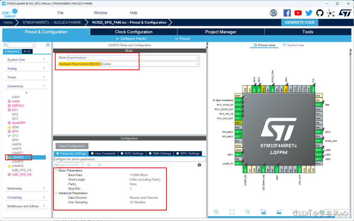The height and width of the screenshot is (221, 354).
Task: Go to Home breadcrumb
Action: coord(8,22)
